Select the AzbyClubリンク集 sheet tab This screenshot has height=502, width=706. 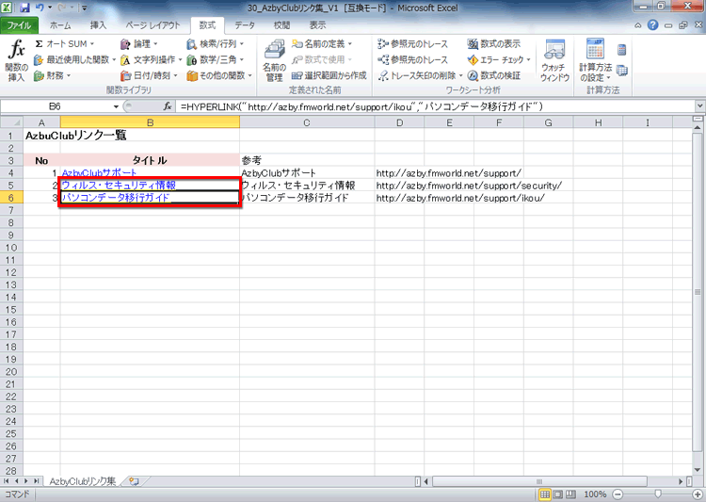83,481
